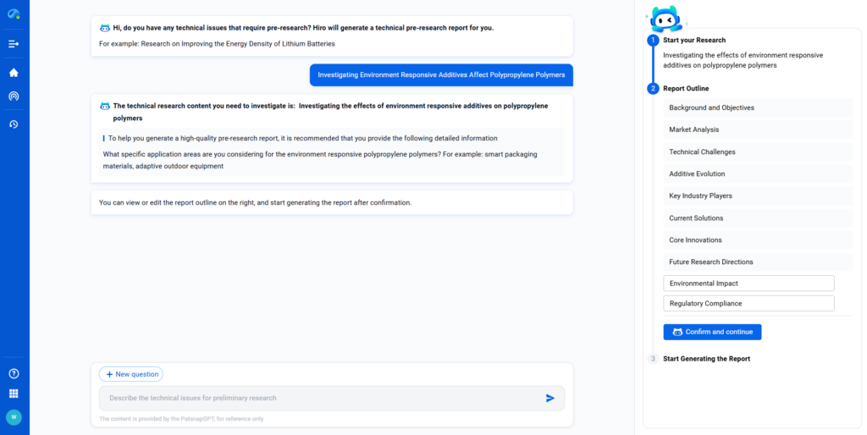Open the broadcast signal sidebar icon

(14, 96)
